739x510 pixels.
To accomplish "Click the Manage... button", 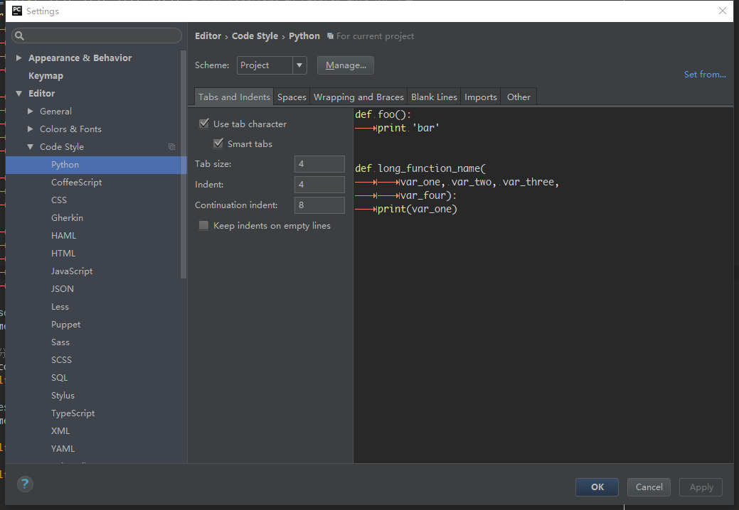I will pos(346,65).
